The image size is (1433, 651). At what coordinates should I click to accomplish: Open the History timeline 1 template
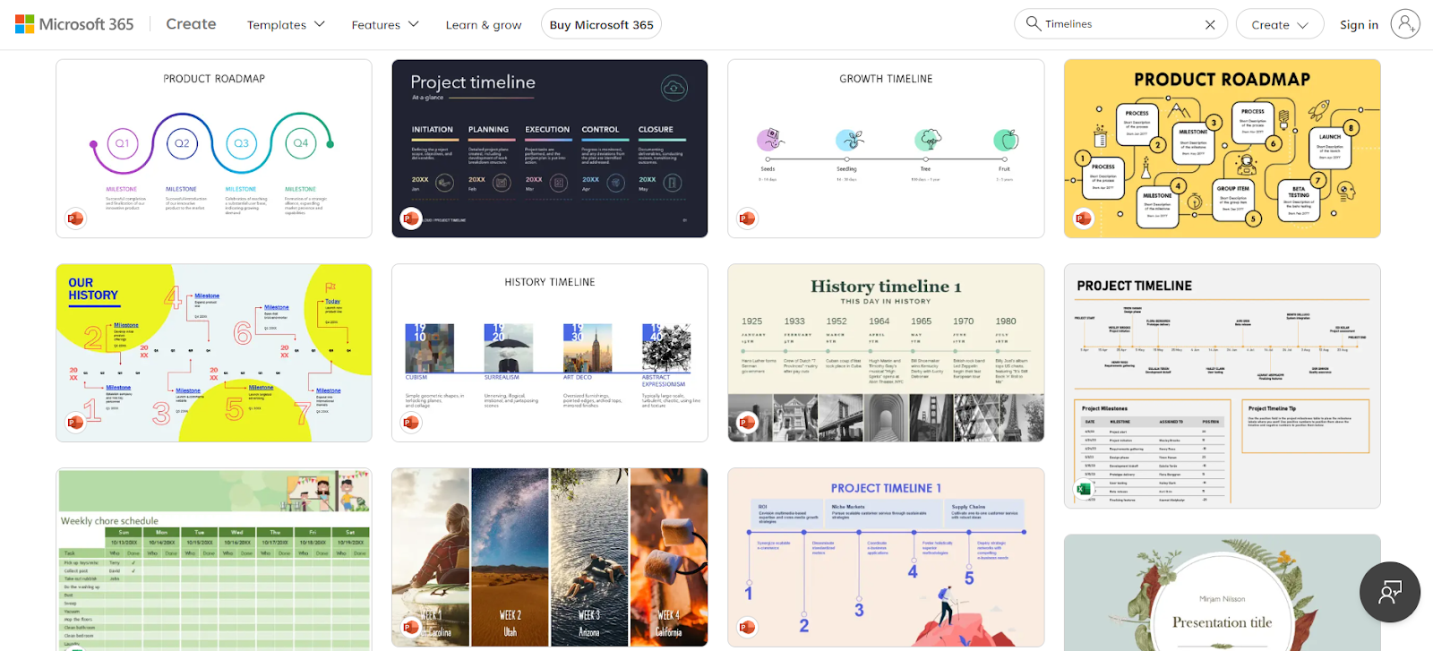[886, 353]
